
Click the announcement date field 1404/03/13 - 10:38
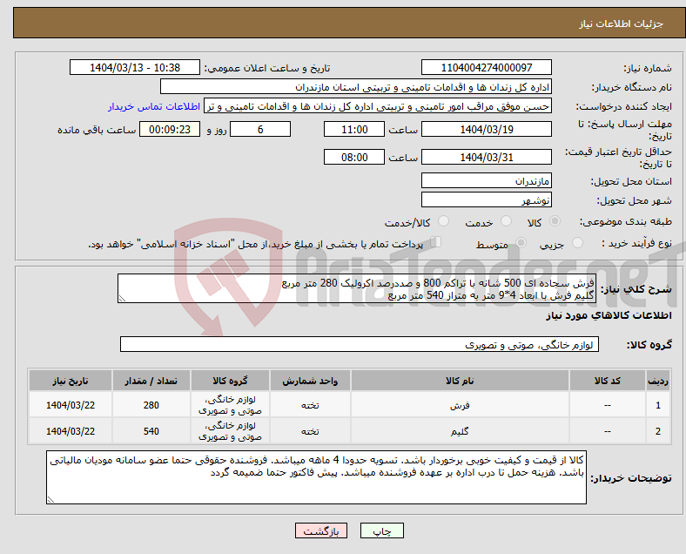pos(135,68)
